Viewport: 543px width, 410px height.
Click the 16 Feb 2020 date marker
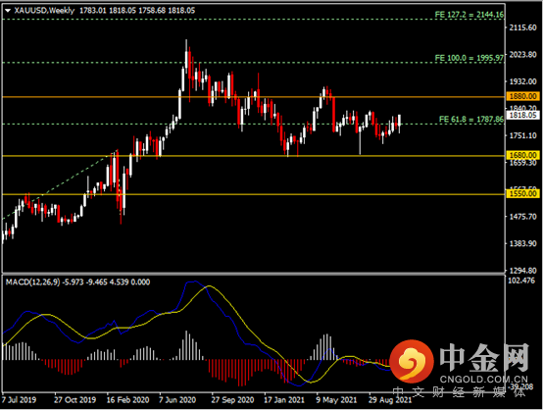pyautogui.click(x=127, y=400)
